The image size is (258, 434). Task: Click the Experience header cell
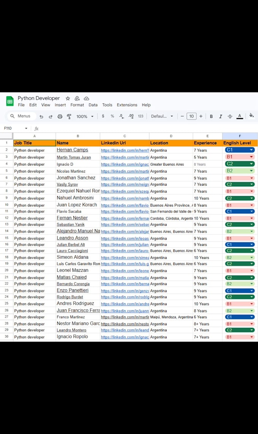(208, 143)
